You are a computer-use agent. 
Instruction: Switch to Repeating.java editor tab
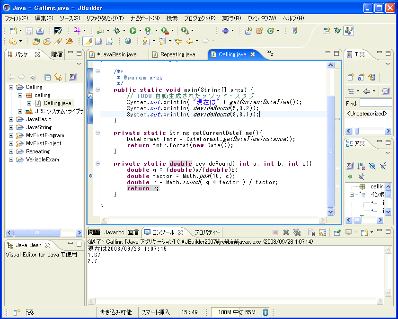177,54
